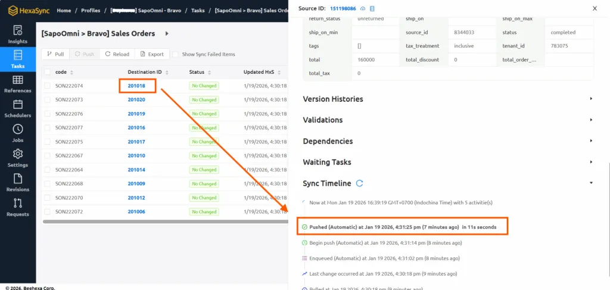
Task: Sort by the Status column arrows
Action: 209,72
